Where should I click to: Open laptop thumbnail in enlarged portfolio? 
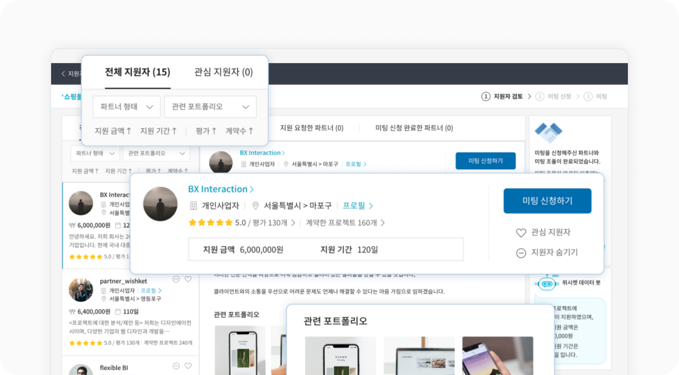point(419,356)
